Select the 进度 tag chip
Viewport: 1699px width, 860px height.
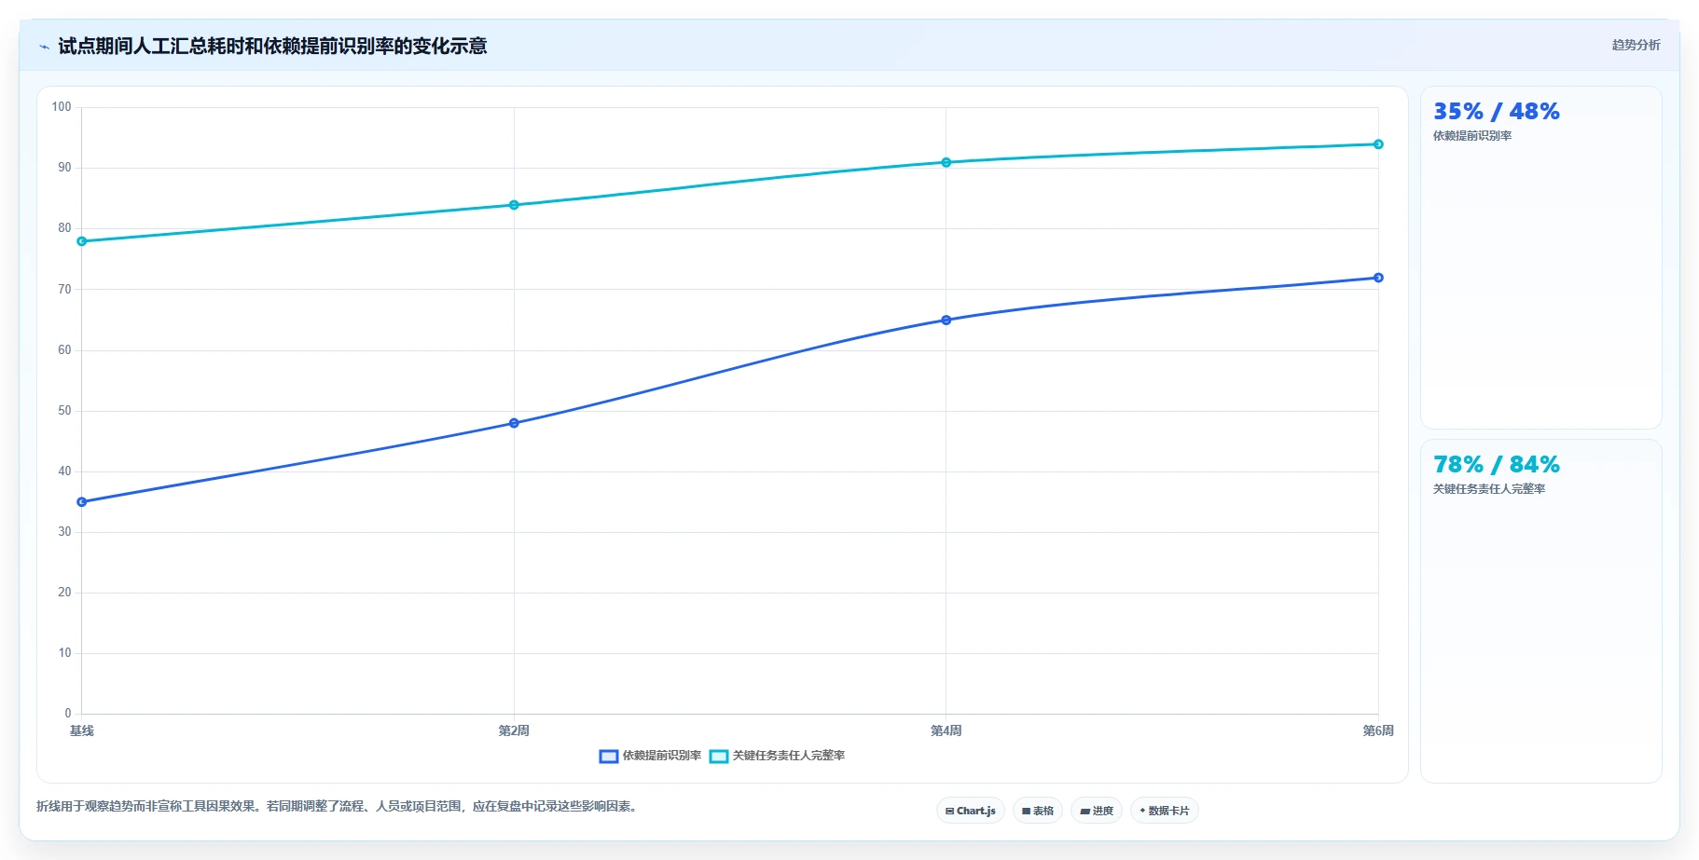pyautogui.click(x=1096, y=811)
